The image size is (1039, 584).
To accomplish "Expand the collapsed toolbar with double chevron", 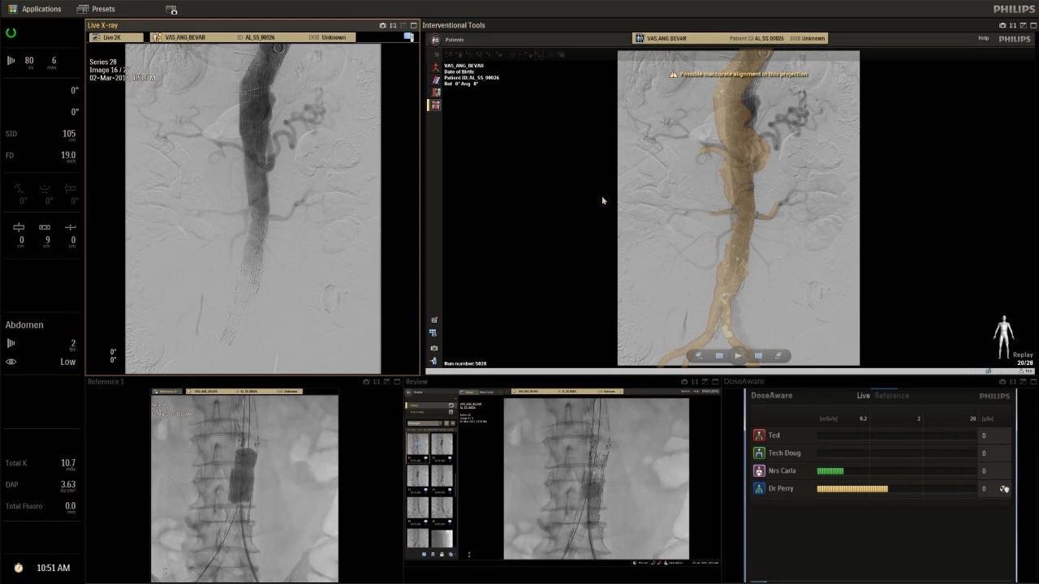I will pos(436,54).
